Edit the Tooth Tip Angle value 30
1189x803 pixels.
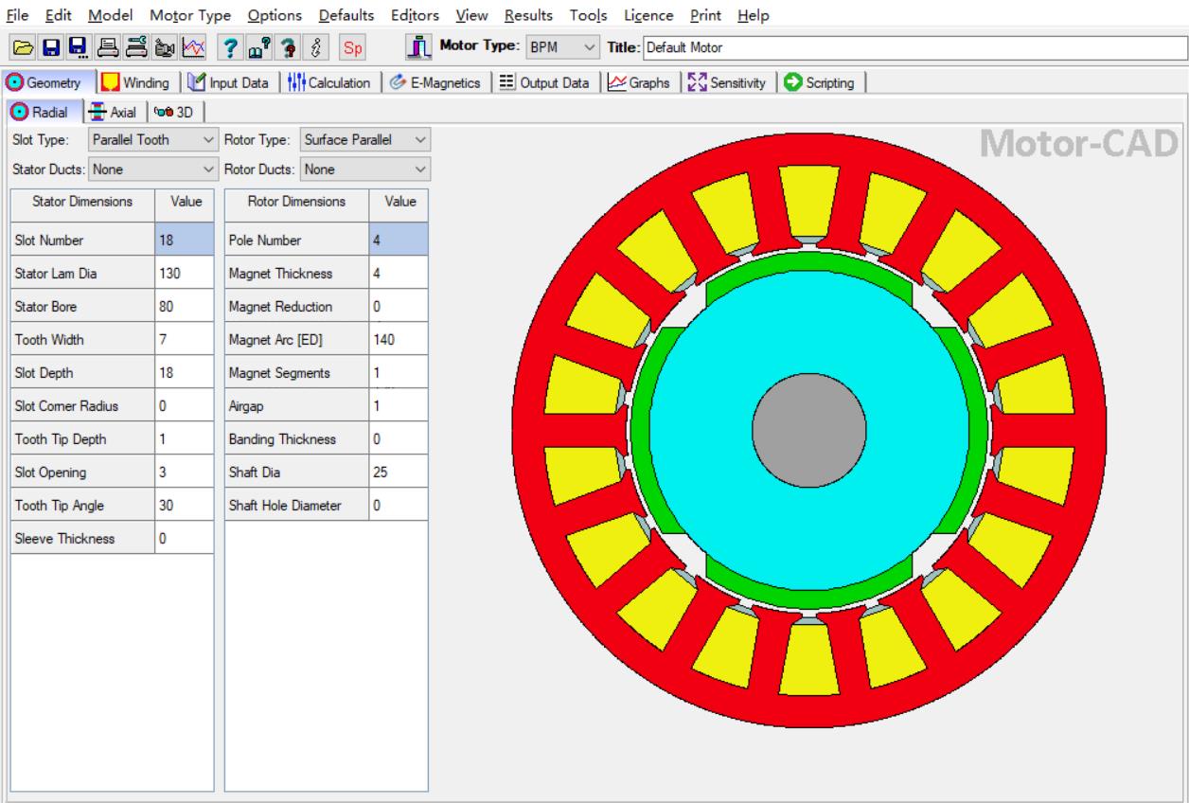point(184,505)
